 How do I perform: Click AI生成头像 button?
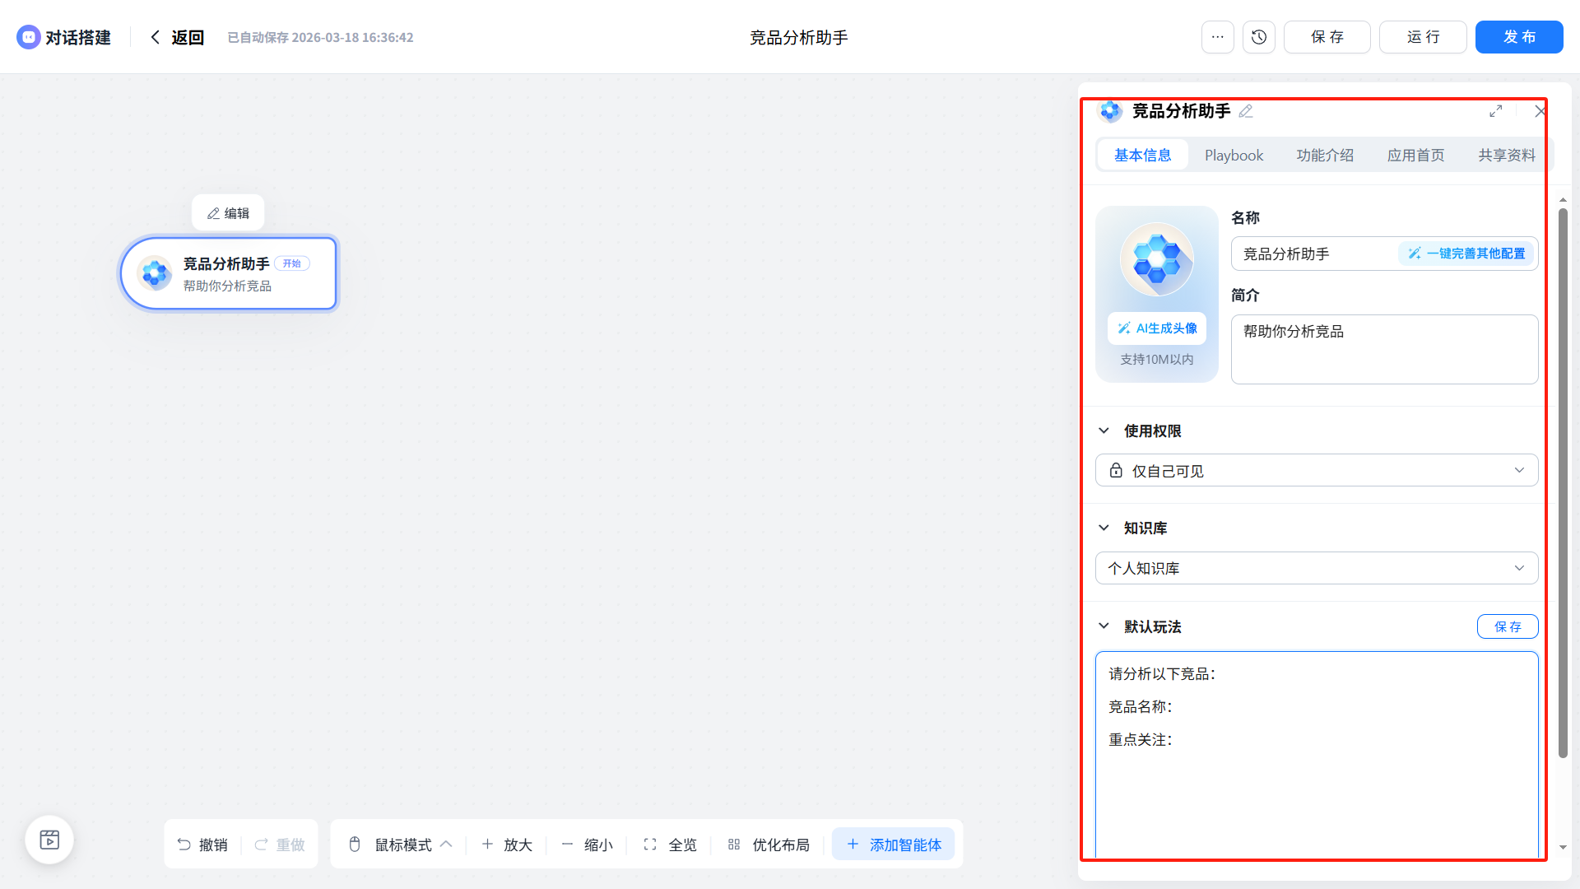[x=1156, y=328]
